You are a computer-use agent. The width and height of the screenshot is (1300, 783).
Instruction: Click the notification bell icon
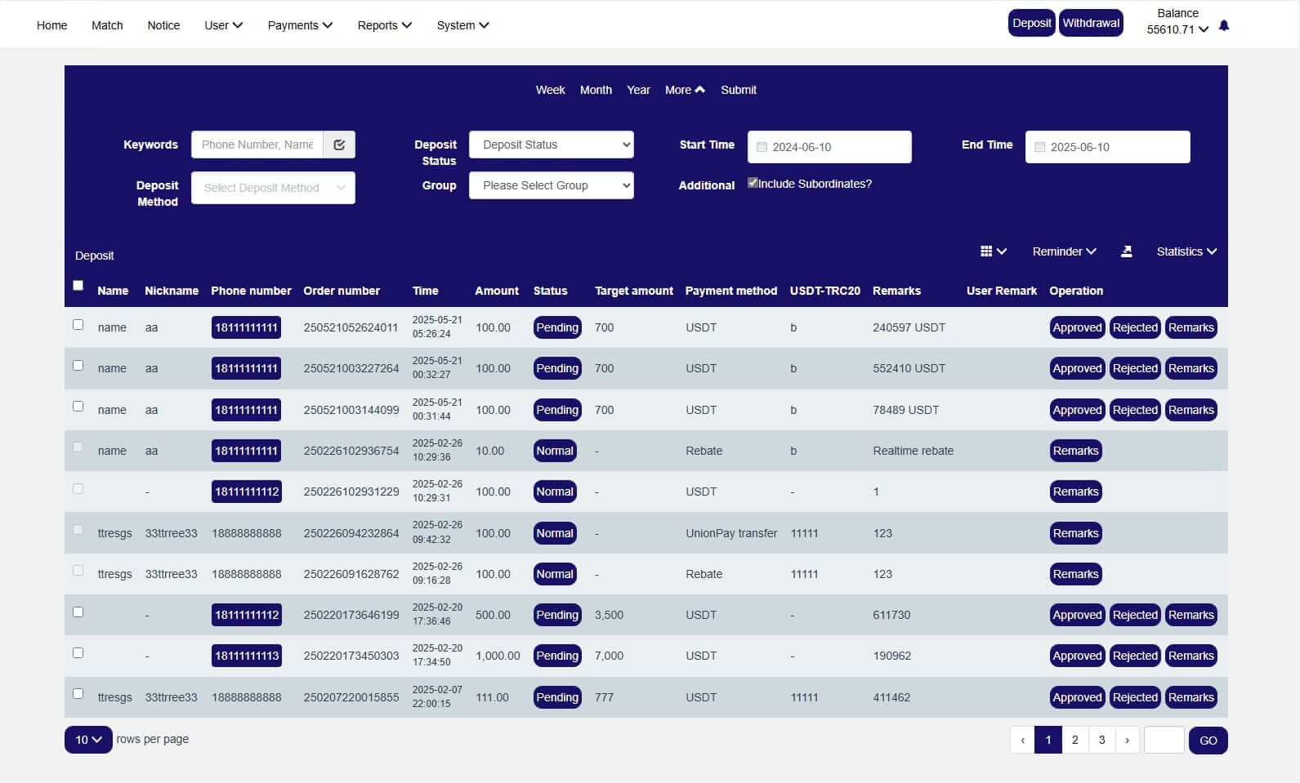(x=1223, y=26)
